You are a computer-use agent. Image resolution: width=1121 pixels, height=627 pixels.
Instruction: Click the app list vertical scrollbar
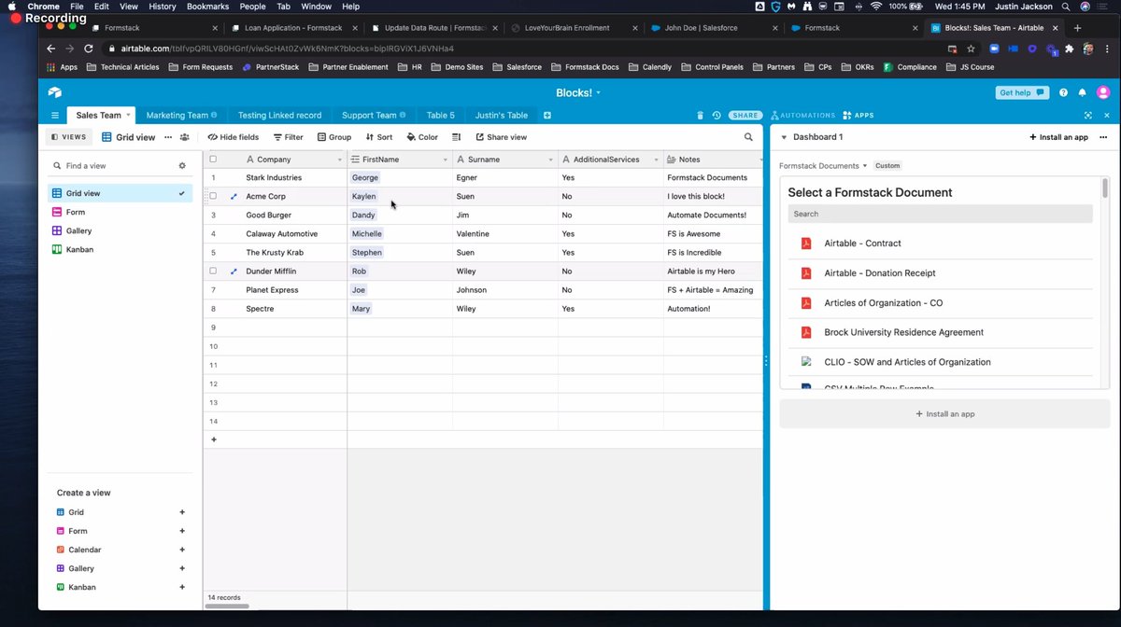coord(1106,188)
